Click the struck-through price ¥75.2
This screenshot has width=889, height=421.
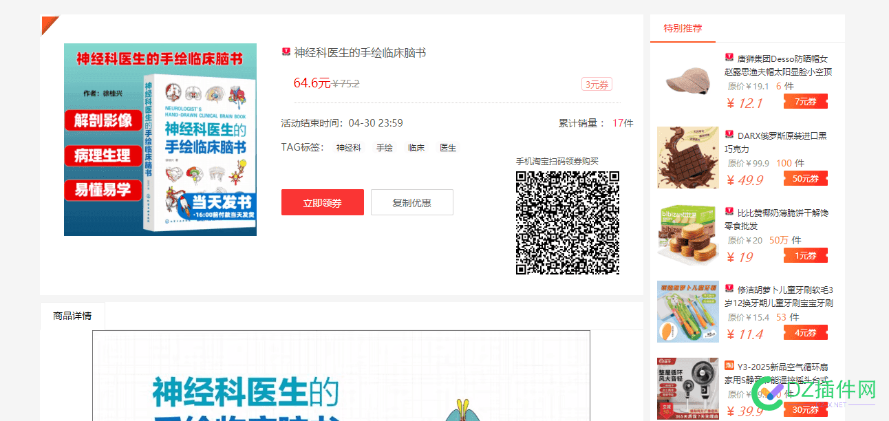click(345, 84)
